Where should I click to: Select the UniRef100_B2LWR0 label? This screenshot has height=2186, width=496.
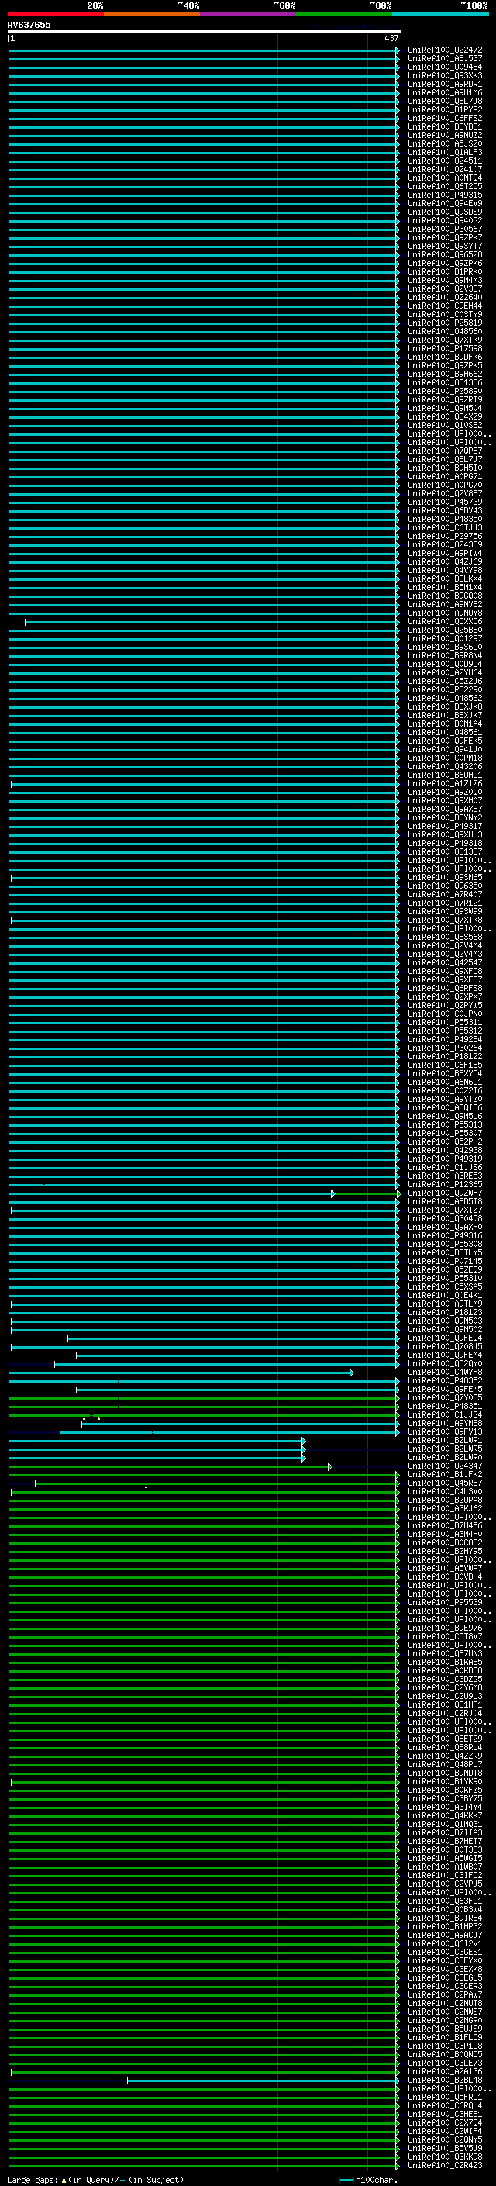[445, 1457]
